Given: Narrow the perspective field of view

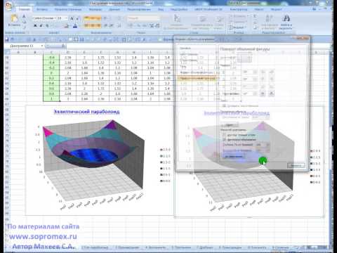Looking at the screenshot, I should [x=263, y=93].
